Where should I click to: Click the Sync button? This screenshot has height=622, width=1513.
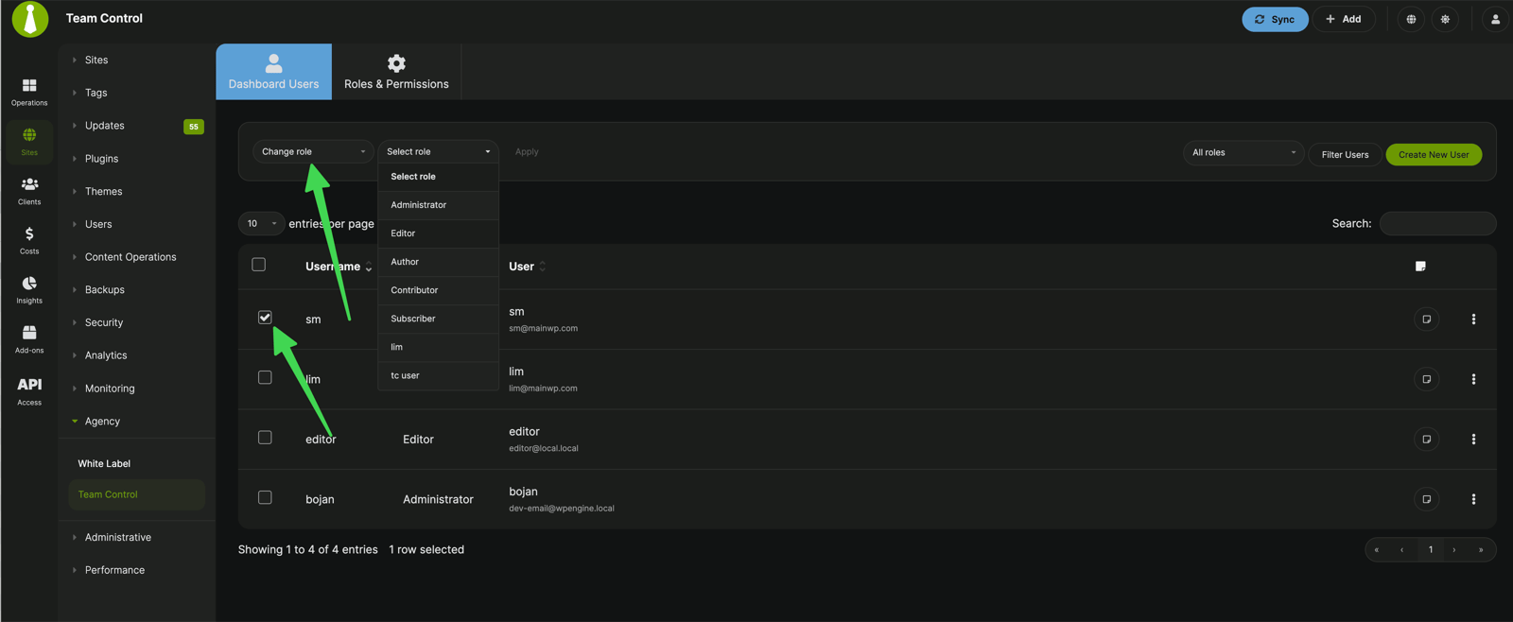1275,19
